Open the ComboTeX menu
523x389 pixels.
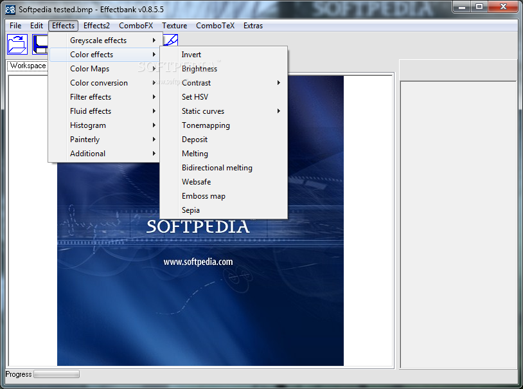click(215, 26)
